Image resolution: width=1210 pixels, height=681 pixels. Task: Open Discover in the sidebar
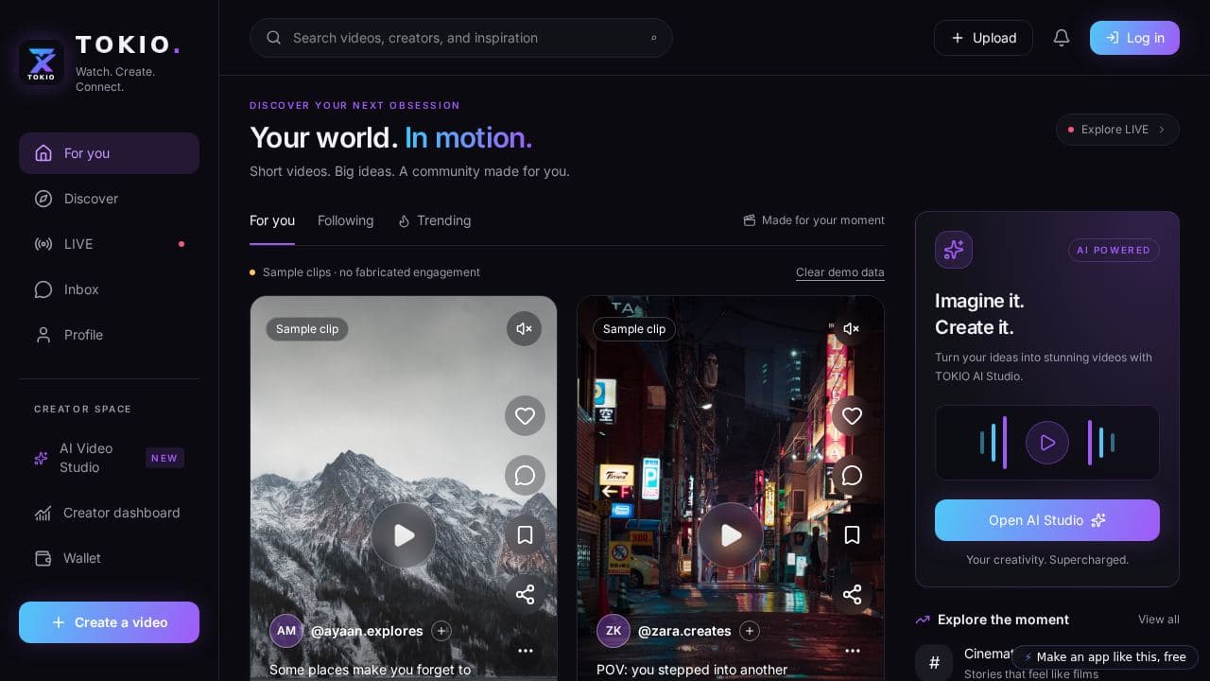[109, 199]
